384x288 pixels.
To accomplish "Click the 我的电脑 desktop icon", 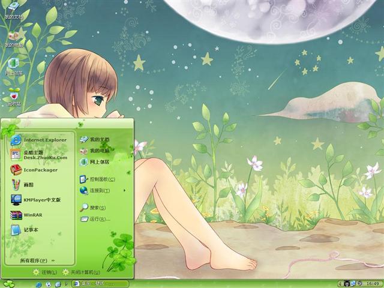I will coord(13,36).
